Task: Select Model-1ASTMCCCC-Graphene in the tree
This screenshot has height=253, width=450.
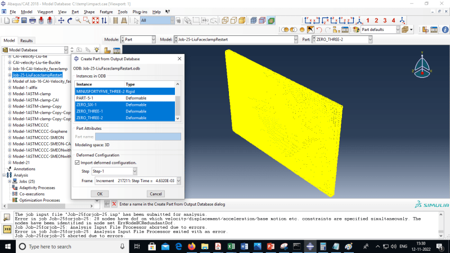Action: pyautogui.click(x=40, y=132)
